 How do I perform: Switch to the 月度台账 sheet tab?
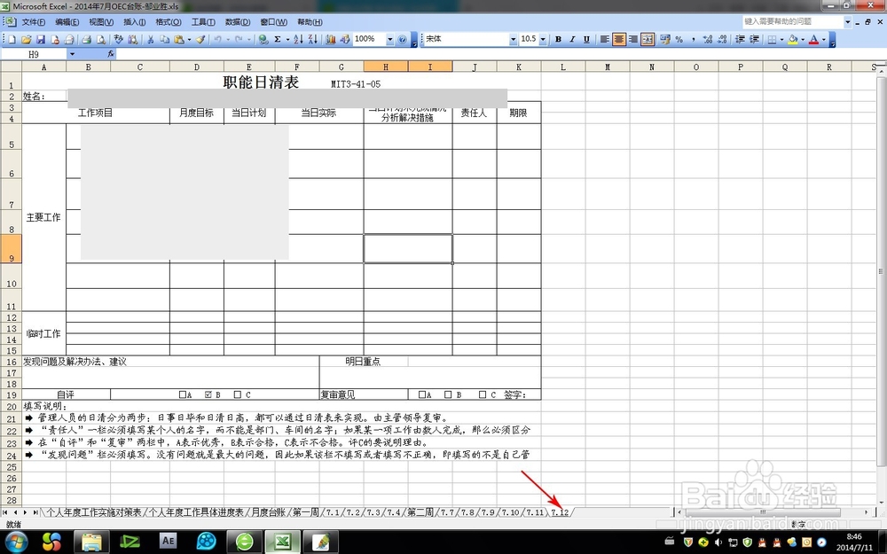coord(268,512)
